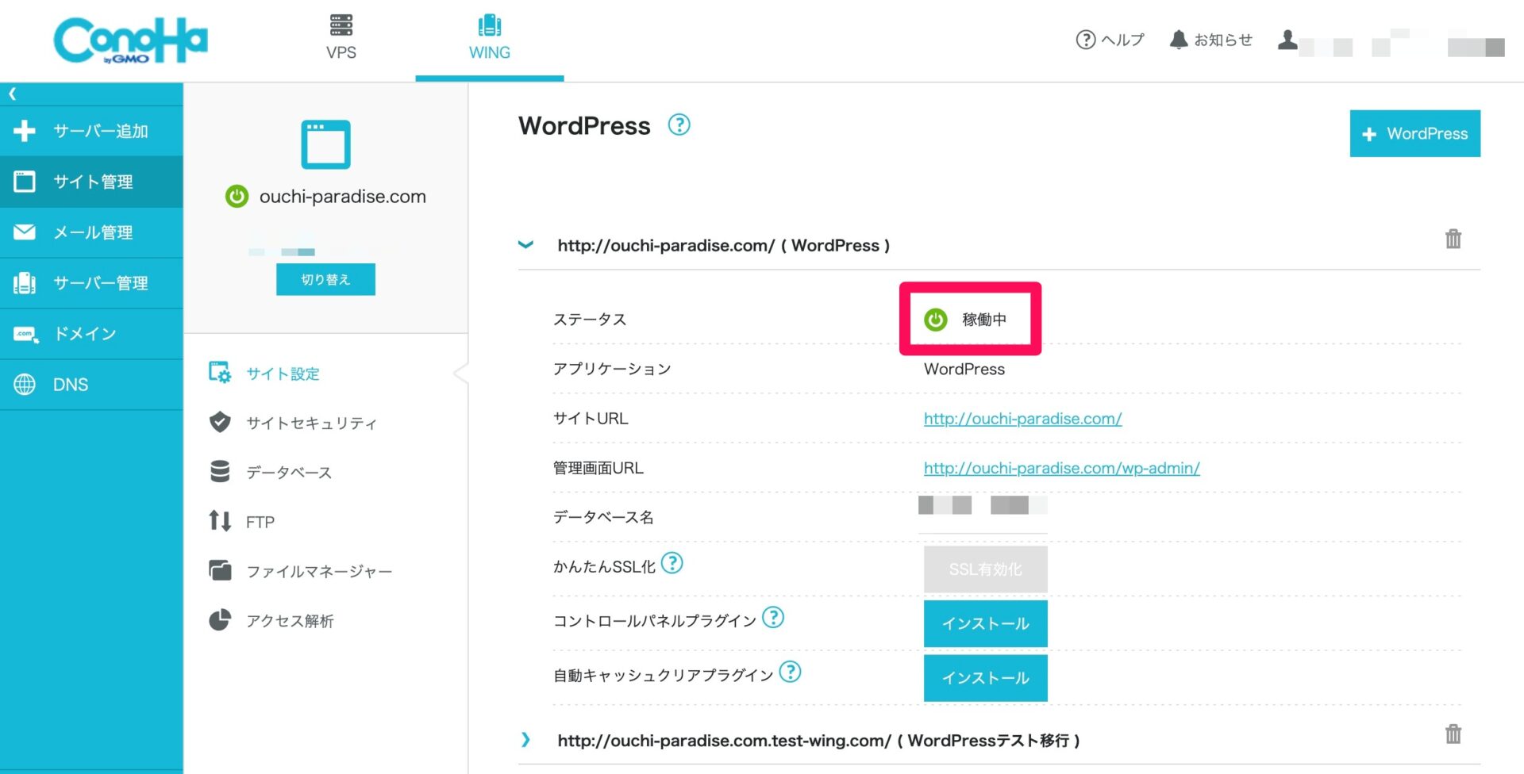
Task: Click the 稼働中 status power icon
Action: 936,320
